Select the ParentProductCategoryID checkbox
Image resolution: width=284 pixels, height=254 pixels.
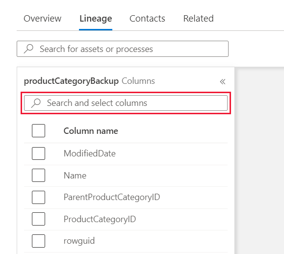(x=38, y=197)
